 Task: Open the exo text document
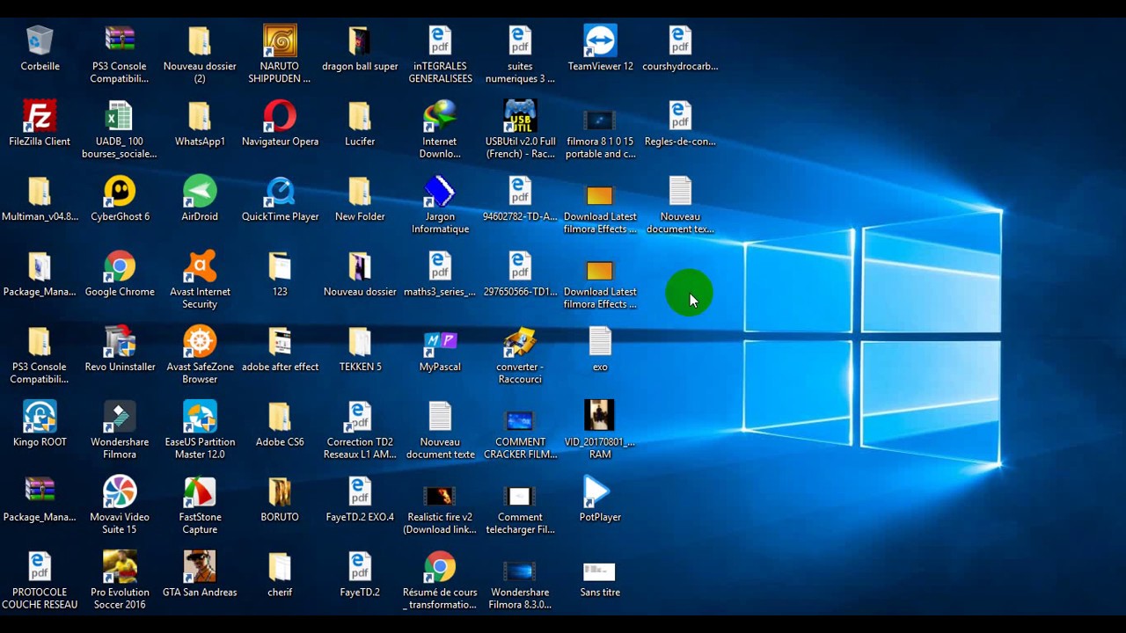(x=600, y=342)
